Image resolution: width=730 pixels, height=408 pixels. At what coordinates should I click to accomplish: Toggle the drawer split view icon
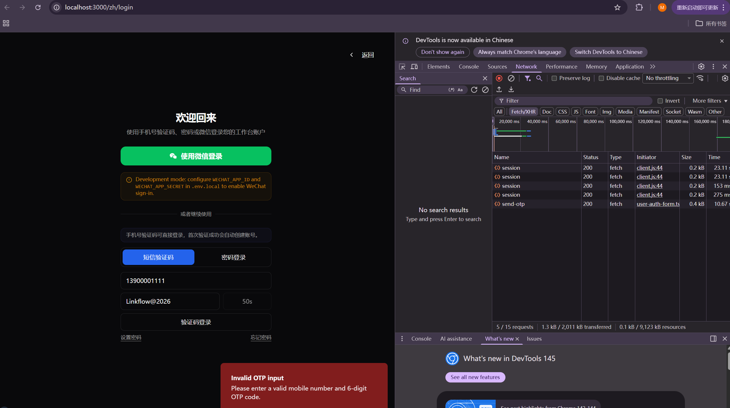[x=713, y=339]
